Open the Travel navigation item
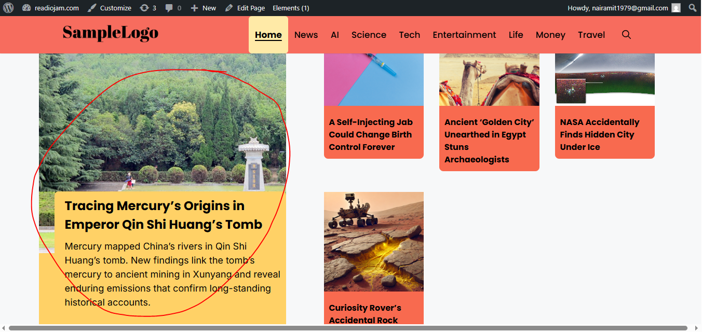The height and width of the screenshot is (332, 702). point(591,35)
